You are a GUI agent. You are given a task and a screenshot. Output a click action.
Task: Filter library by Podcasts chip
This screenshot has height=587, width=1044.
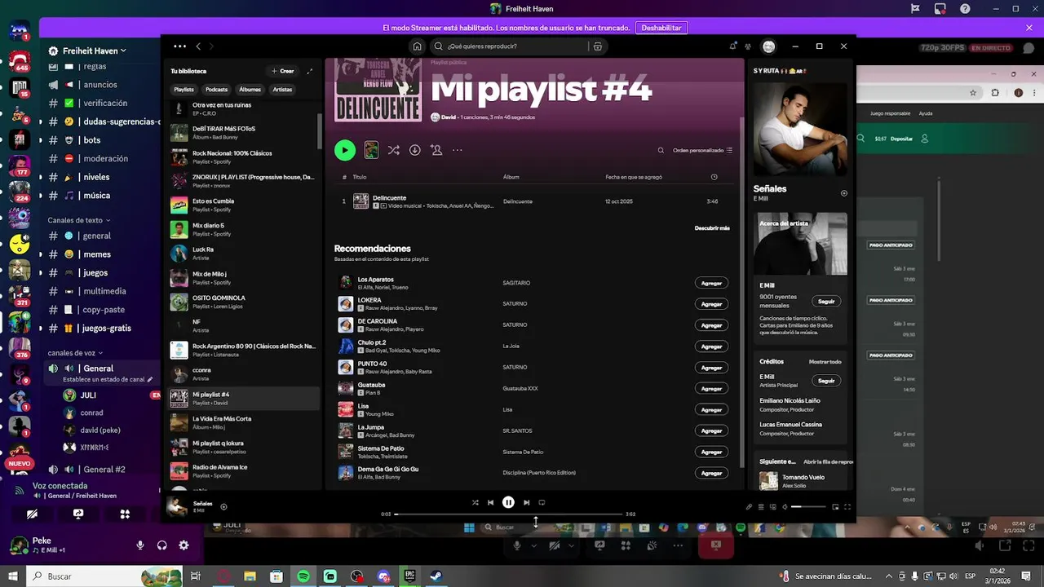(216, 90)
